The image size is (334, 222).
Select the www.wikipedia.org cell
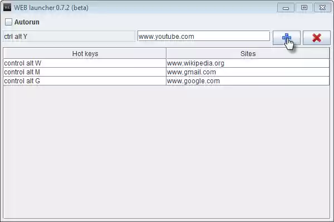click(x=248, y=63)
